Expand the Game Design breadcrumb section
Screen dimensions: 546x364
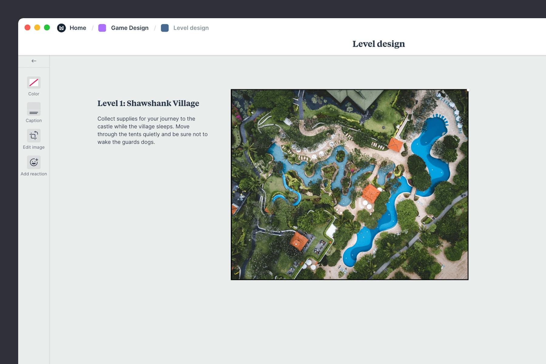(x=129, y=28)
